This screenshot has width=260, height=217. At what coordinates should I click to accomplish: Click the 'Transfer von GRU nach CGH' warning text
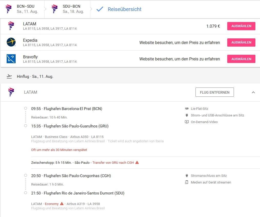[x=113, y=163]
